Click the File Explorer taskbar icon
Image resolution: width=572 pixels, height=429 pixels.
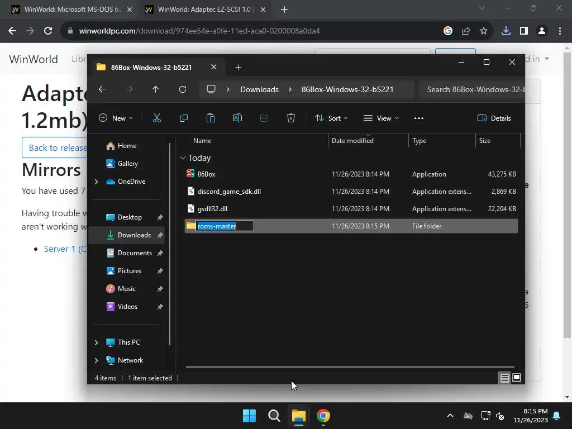[x=299, y=416]
